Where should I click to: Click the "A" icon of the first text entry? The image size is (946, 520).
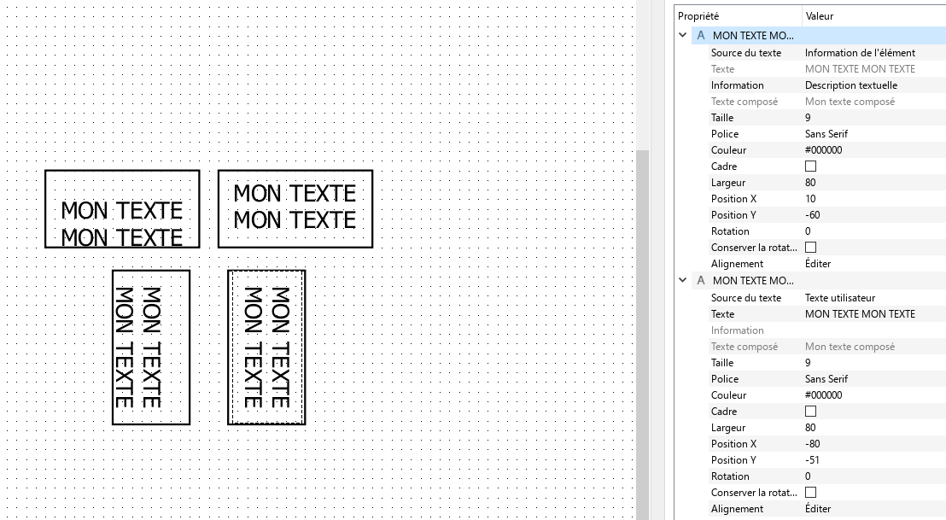click(701, 36)
